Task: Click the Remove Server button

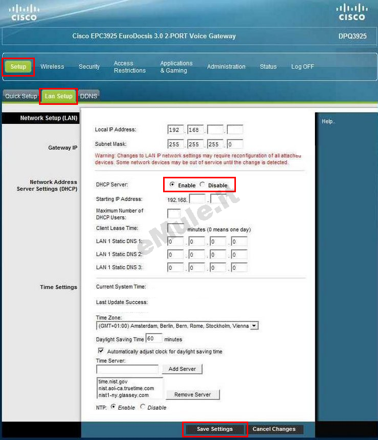Action: tap(193, 395)
